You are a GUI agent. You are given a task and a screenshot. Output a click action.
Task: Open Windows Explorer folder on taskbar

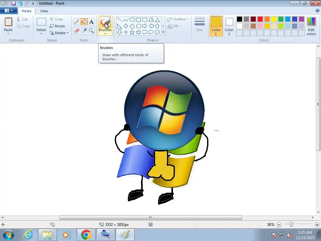[x=47, y=235]
